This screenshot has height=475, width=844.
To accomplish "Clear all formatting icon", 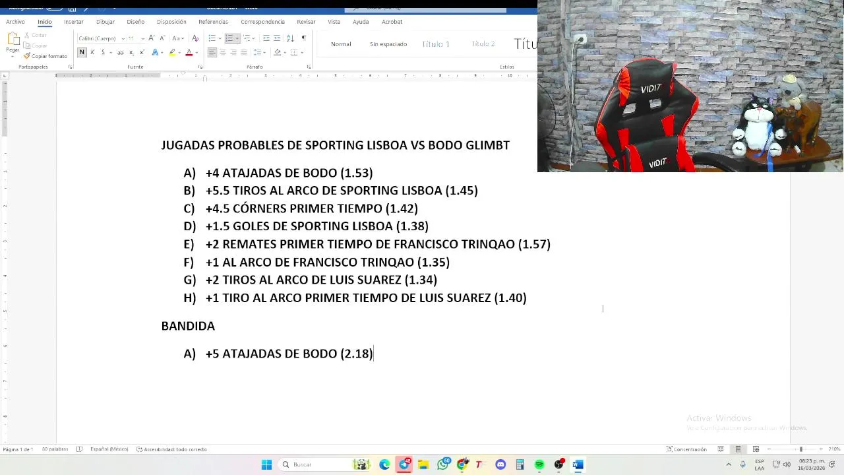I will tap(195, 38).
